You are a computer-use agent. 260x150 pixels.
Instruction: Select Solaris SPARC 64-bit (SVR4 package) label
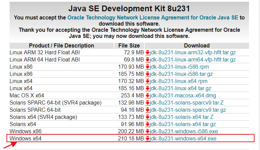[56, 103]
